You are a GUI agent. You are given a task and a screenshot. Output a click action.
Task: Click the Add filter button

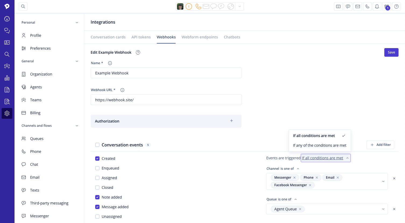tap(380, 145)
